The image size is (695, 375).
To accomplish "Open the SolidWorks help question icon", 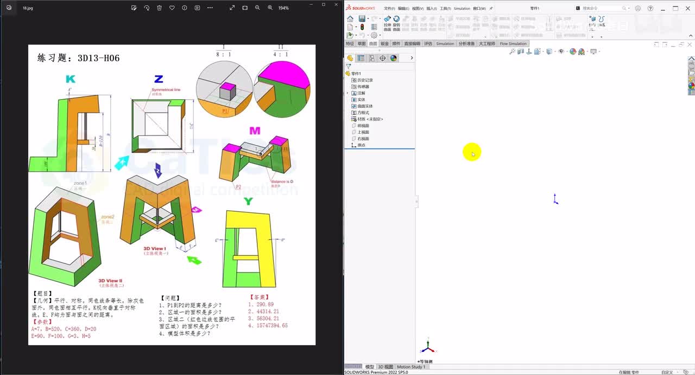I will (650, 9).
